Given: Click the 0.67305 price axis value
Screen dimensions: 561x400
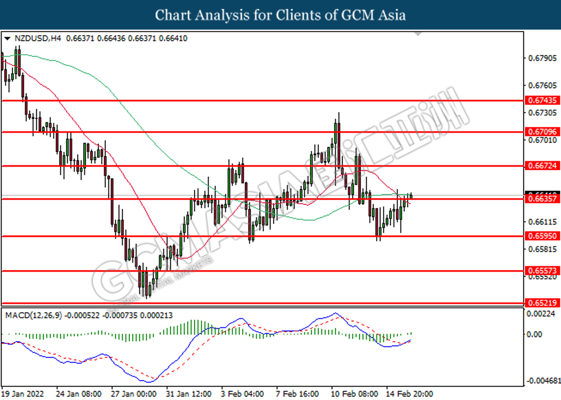Looking at the screenshot, I should pyautogui.click(x=542, y=113).
